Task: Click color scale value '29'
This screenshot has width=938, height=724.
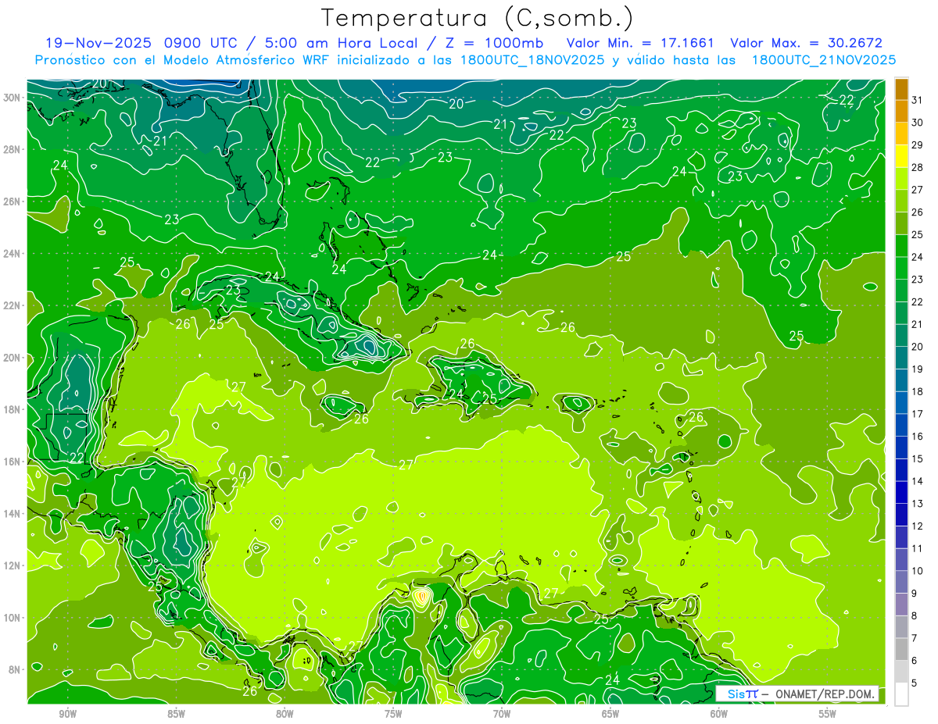Action: 918,144
